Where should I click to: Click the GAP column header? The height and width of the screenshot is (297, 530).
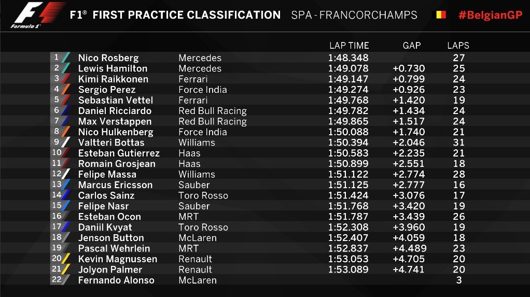tap(412, 46)
